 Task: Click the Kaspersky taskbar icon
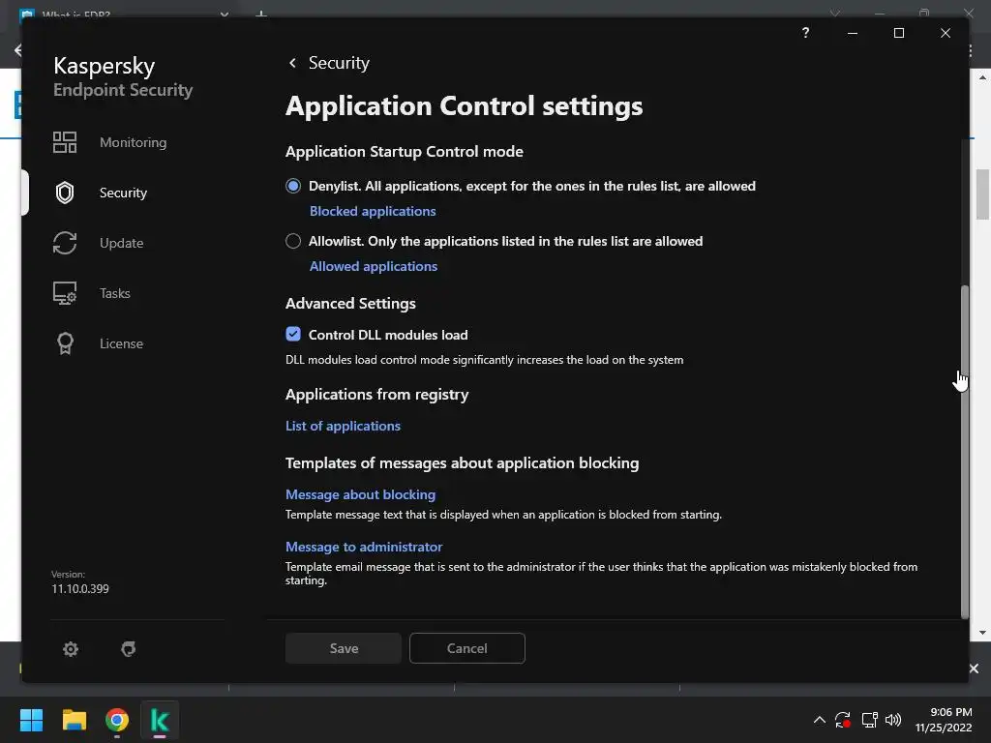(160, 720)
